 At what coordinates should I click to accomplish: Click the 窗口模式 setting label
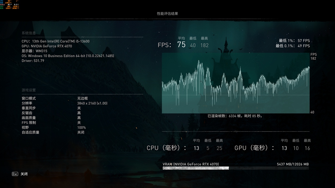(x=29, y=98)
